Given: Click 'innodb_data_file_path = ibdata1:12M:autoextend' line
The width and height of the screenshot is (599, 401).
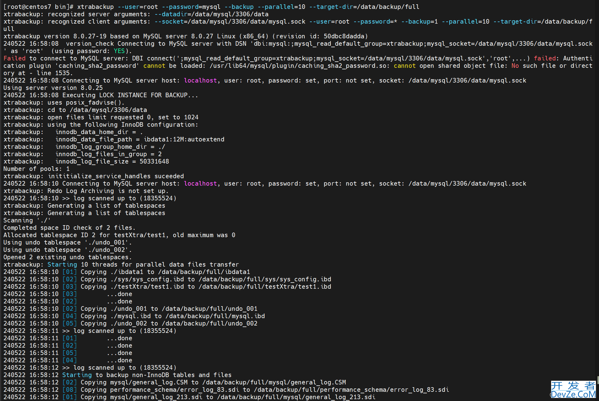Looking at the screenshot, I should (x=114, y=139).
